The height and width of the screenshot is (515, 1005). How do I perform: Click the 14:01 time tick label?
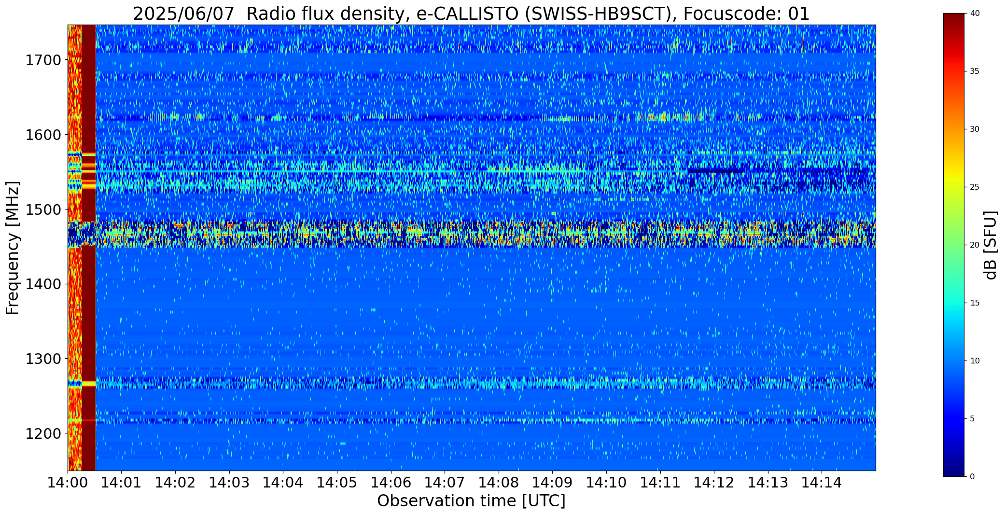click(x=122, y=482)
